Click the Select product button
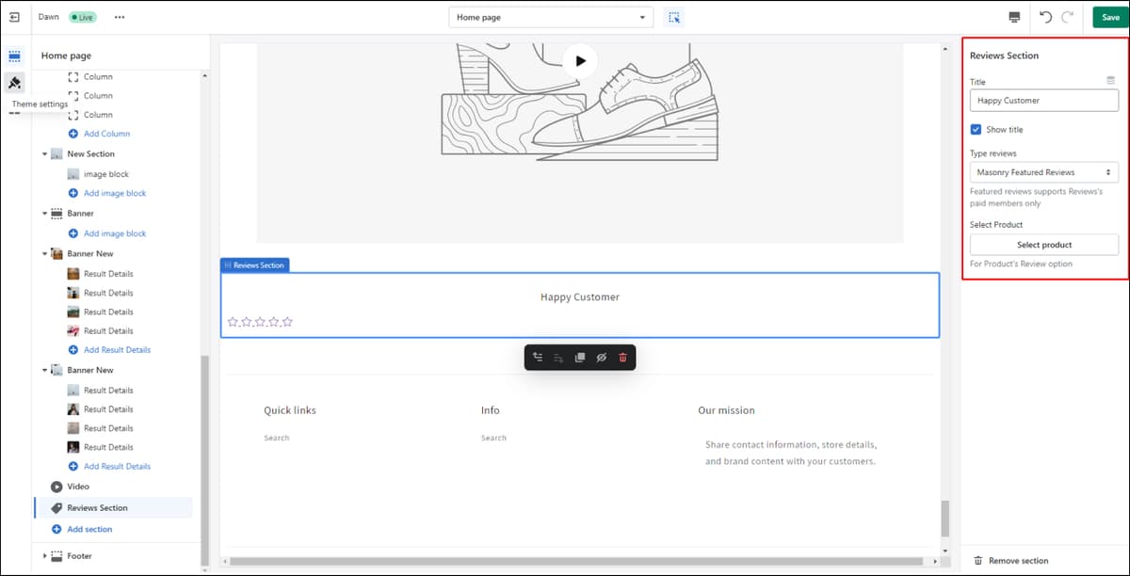Screen dimensions: 1130x576 (x=1044, y=245)
